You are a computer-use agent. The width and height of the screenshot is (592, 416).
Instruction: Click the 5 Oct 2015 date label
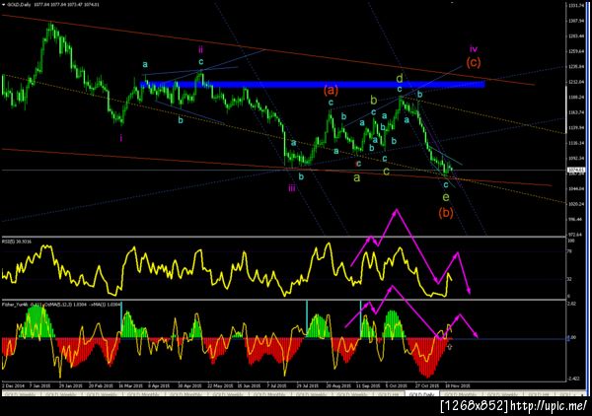pos(397,385)
